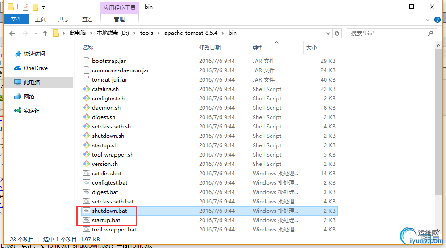The image size is (446, 248).
Task: Click the startup.sh script icon
Action: [x=87, y=145]
